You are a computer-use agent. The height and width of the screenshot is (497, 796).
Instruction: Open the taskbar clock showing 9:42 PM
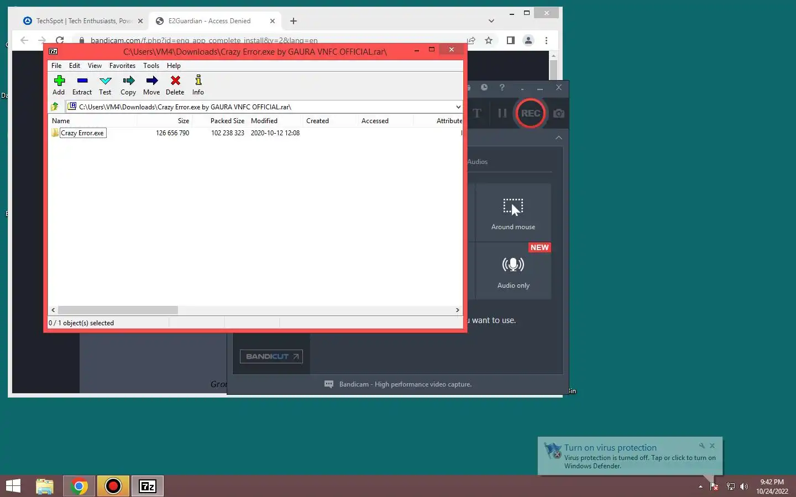point(772,487)
